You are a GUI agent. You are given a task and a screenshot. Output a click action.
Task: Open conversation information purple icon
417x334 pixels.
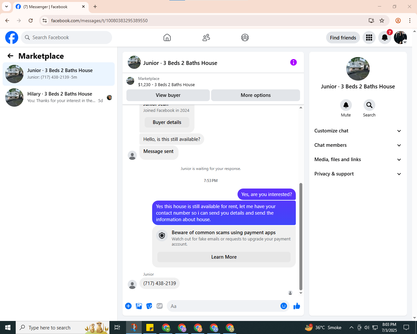point(294,62)
